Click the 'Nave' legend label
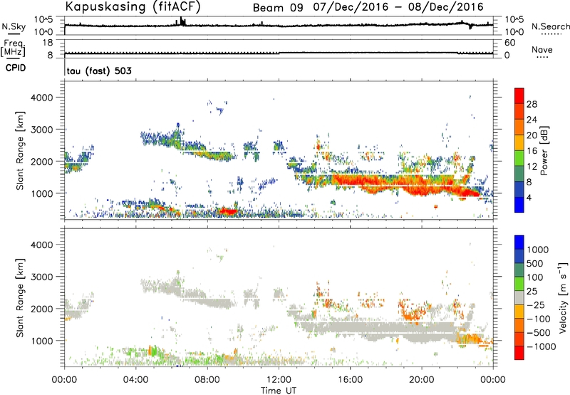The image size is (570, 395). click(542, 49)
